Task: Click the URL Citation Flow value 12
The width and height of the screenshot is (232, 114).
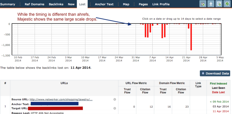Action: pyautogui.click(x=151, y=107)
